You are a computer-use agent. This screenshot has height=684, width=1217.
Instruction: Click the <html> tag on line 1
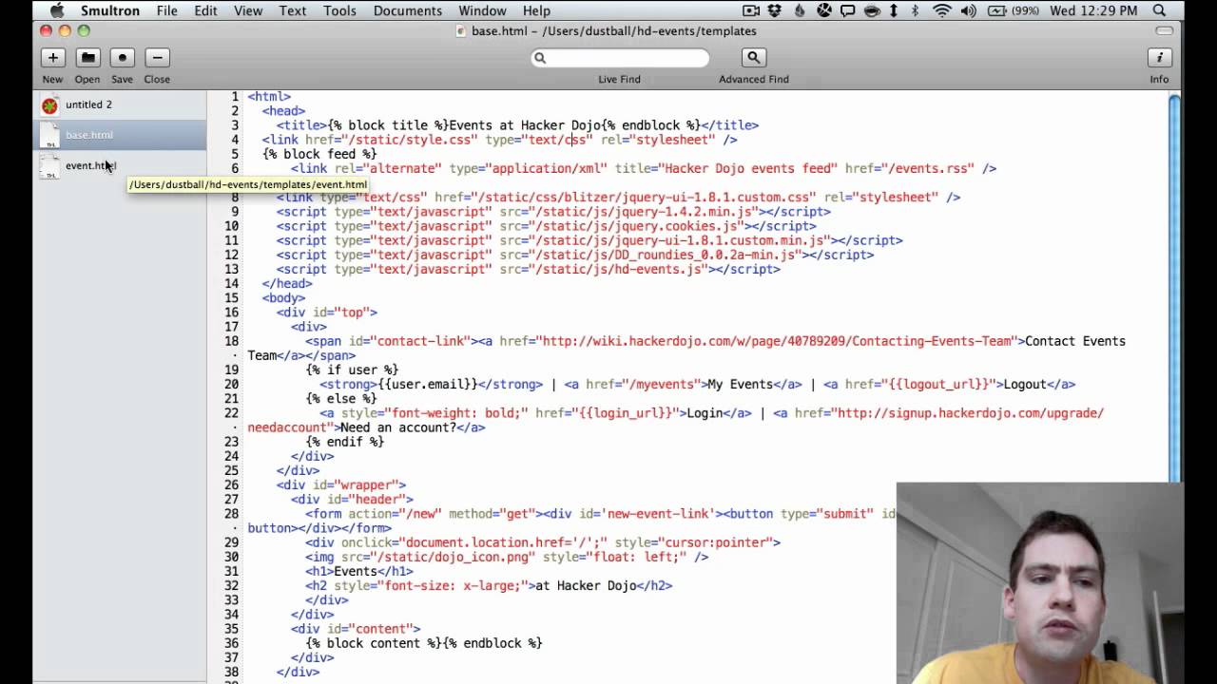[x=269, y=97]
